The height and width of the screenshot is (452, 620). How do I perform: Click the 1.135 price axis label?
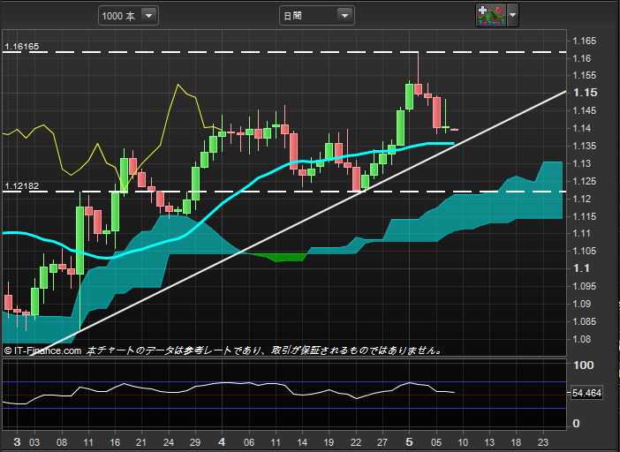(x=585, y=146)
